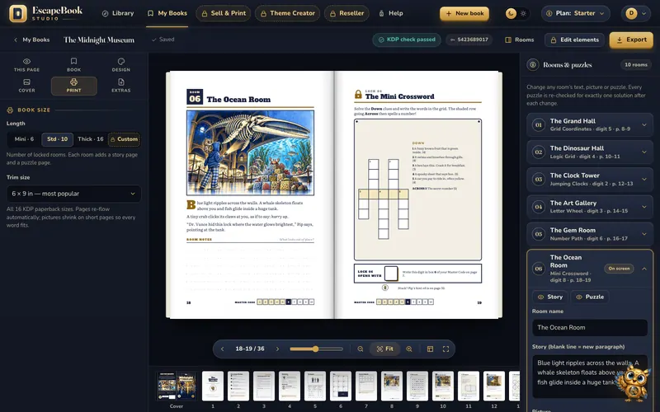Click the KDP check passed badge
Viewport: 660px width, 412px height.
[407, 40]
